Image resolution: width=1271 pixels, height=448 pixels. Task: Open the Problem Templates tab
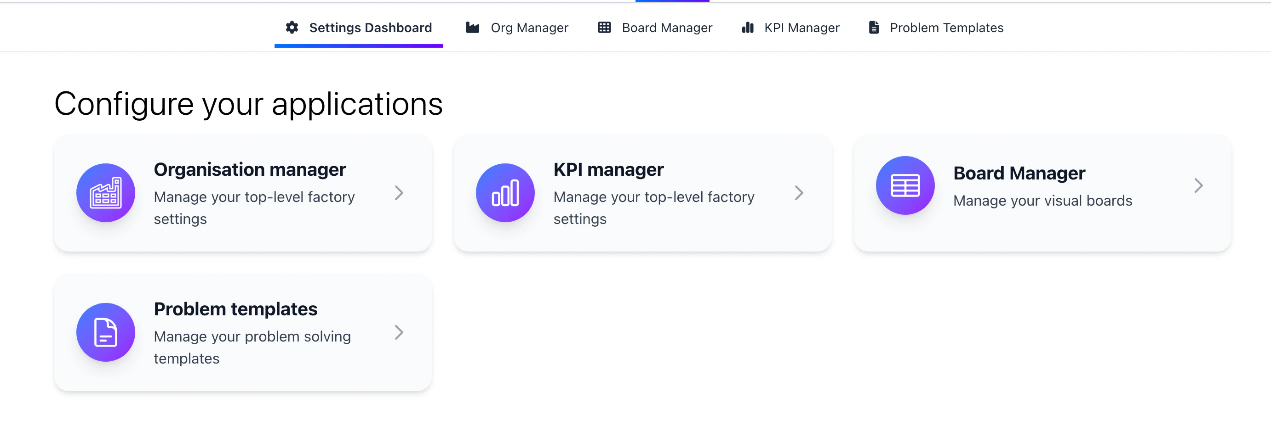pos(946,28)
